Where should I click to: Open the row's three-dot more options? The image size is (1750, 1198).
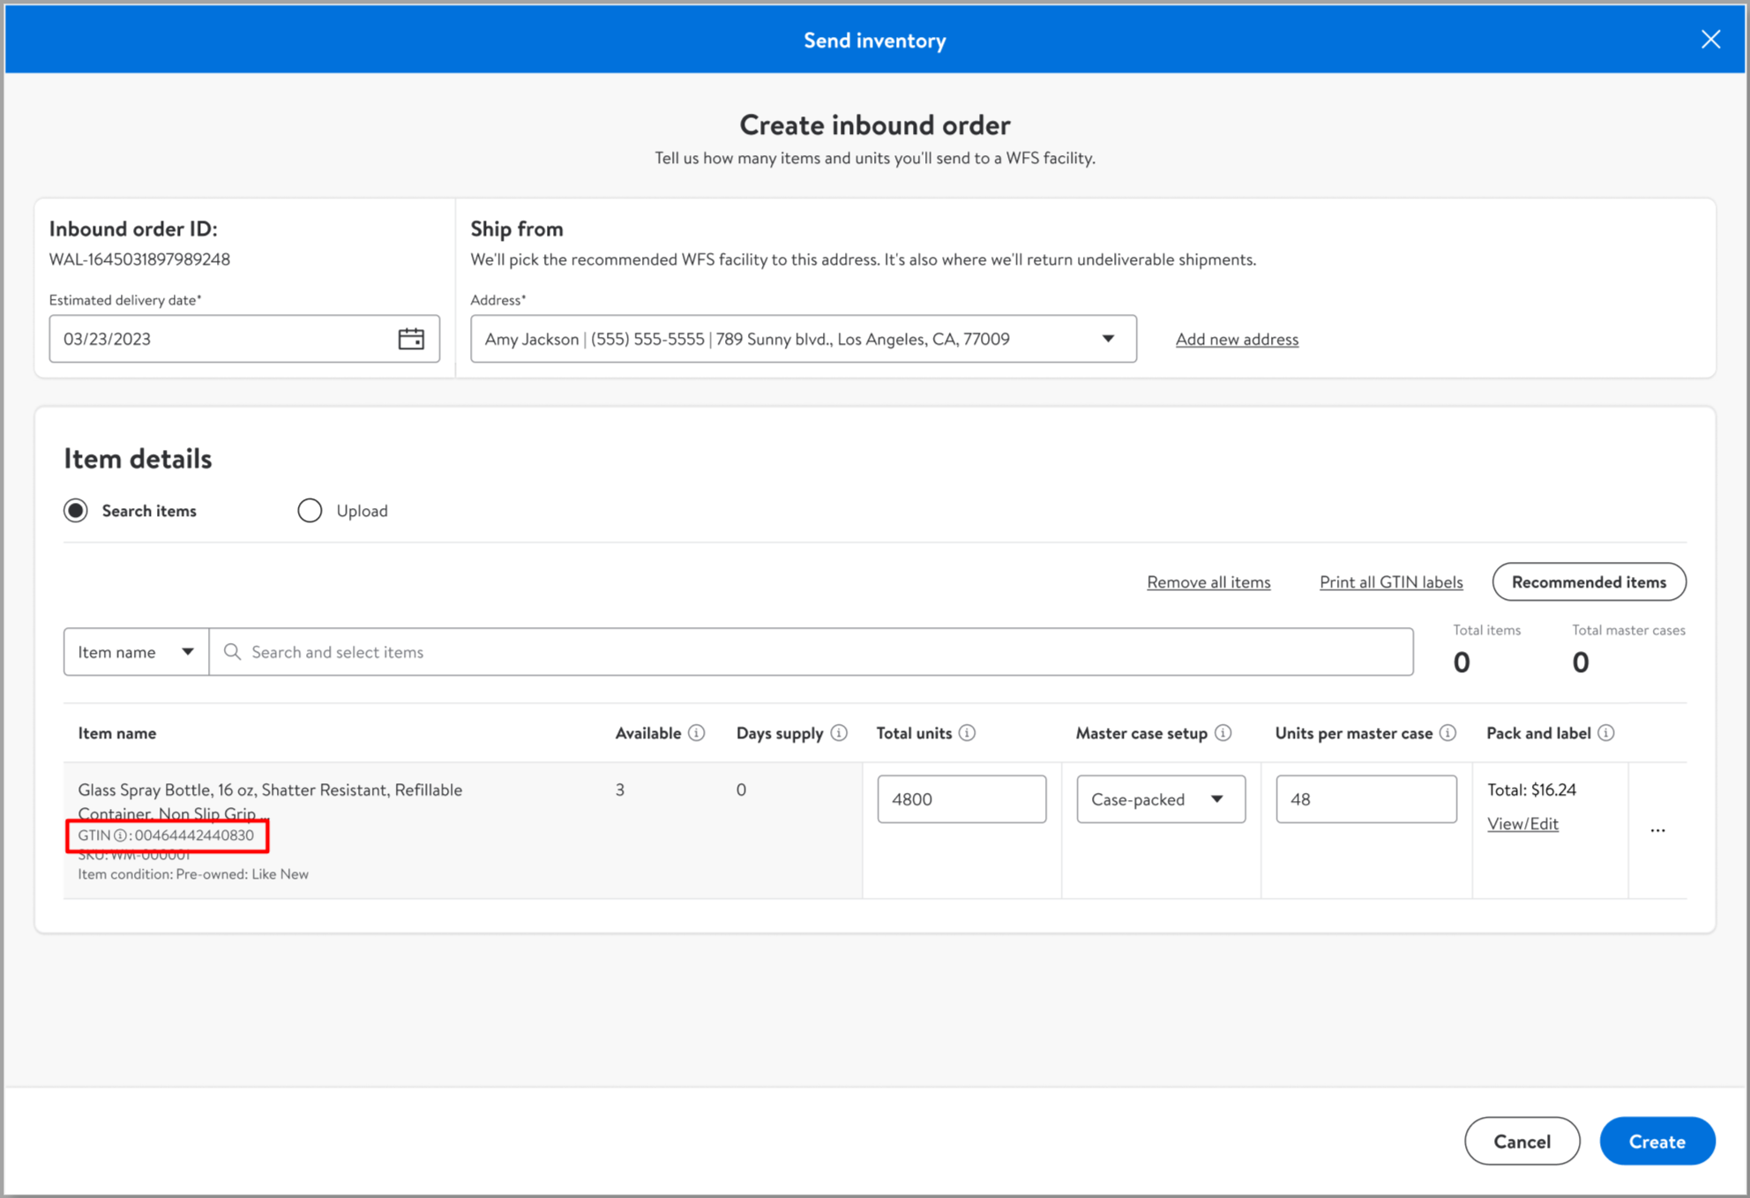coord(1658,830)
